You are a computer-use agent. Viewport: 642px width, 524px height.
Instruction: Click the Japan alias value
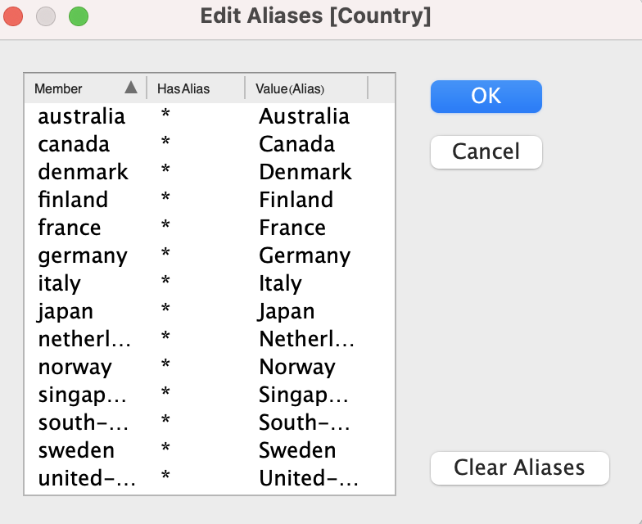point(287,312)
